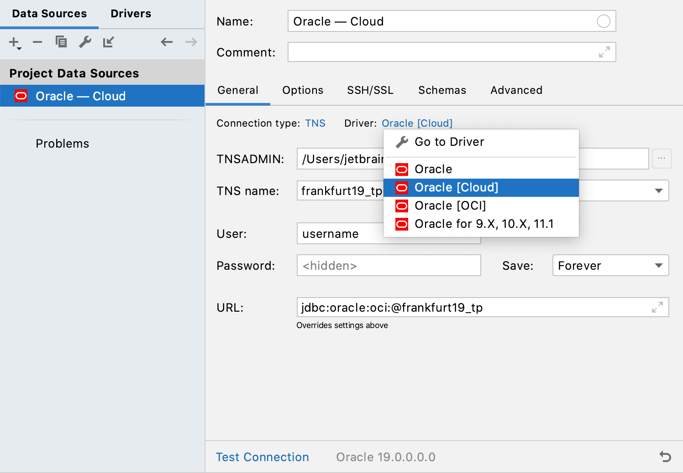
Task: Click the color circle in Name field
Action: coord(603,21)
